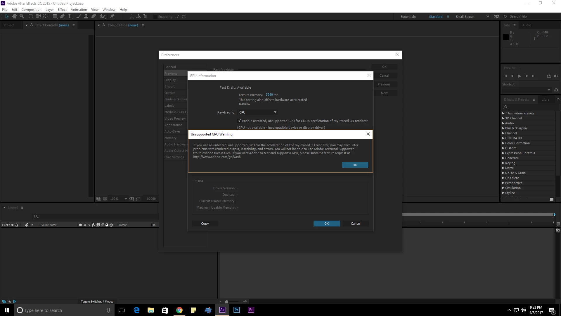561x316 pixels.
Task: Select the Rotation tool
Action: 31,16
